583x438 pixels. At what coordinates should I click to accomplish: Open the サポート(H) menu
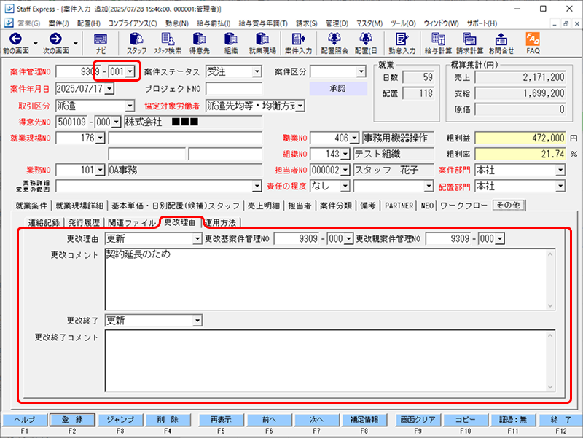[x=482, y=23]
